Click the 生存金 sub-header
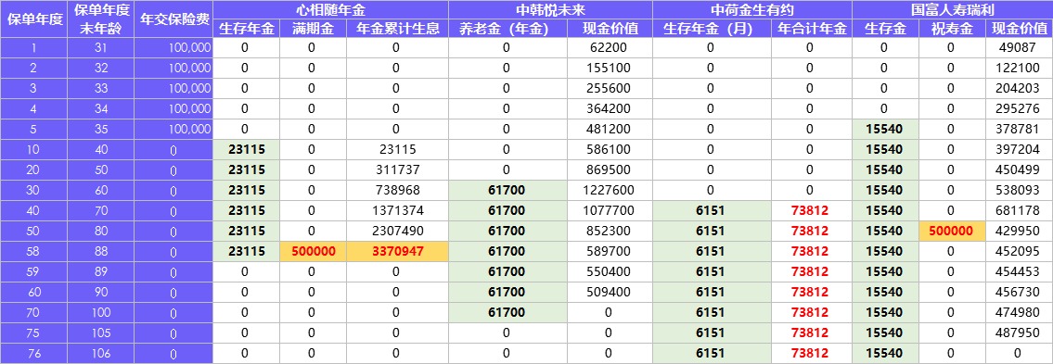This screenshot has height=364, width=1053. 884,29
